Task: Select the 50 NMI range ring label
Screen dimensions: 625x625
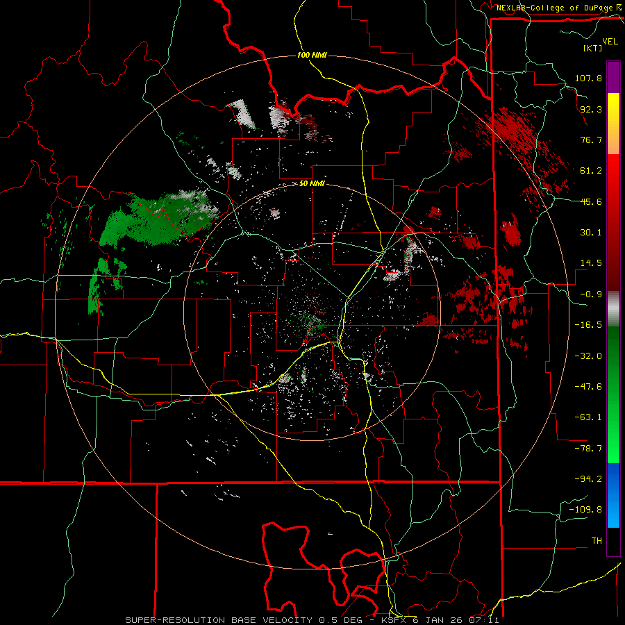Action: (312, 183)
